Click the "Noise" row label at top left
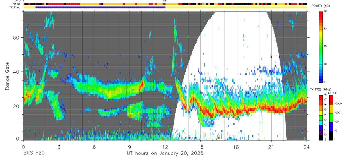 pos(17,4)
